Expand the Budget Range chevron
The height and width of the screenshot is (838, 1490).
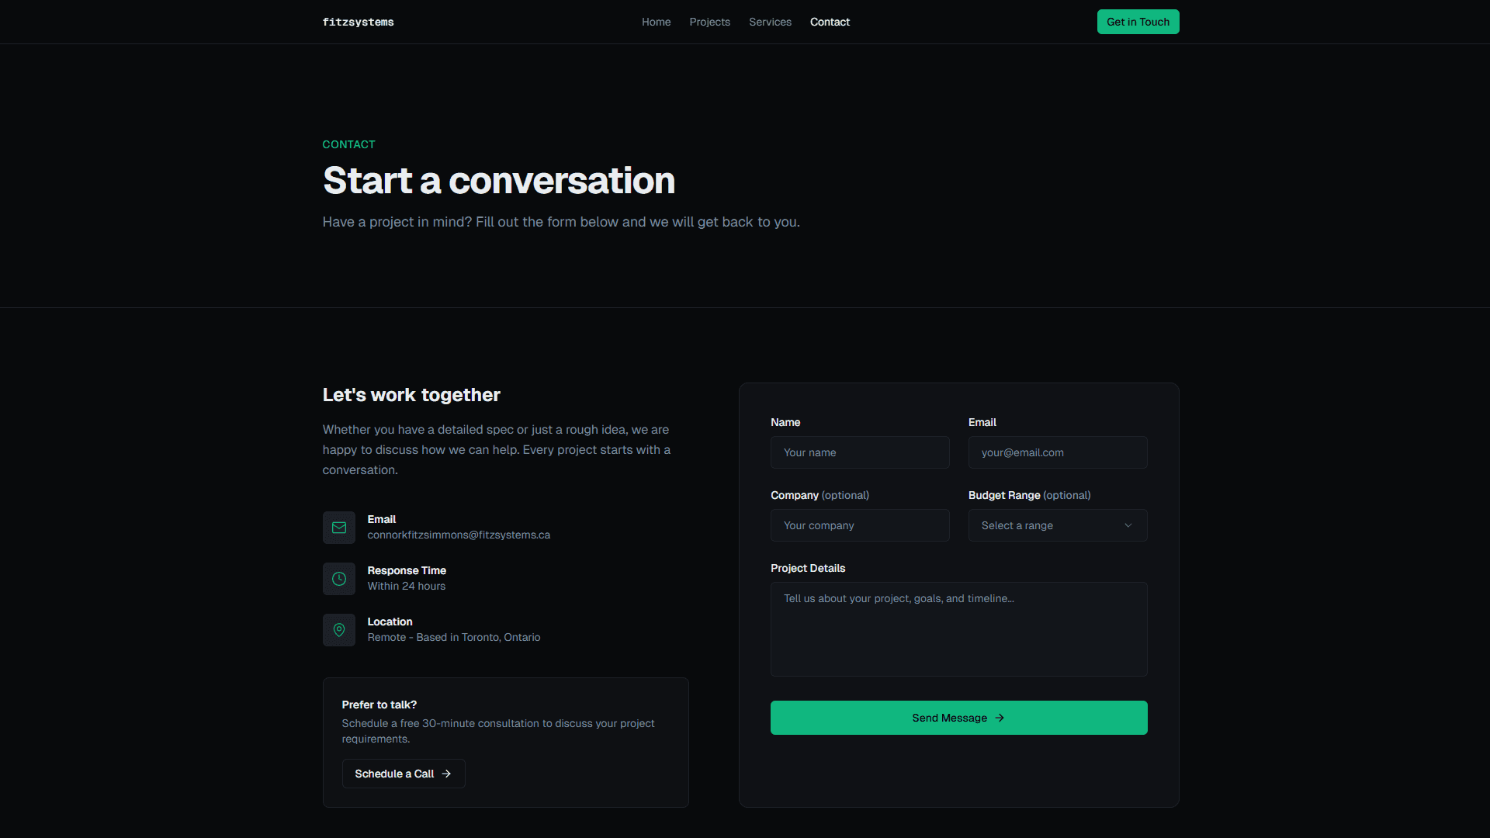1128,525
